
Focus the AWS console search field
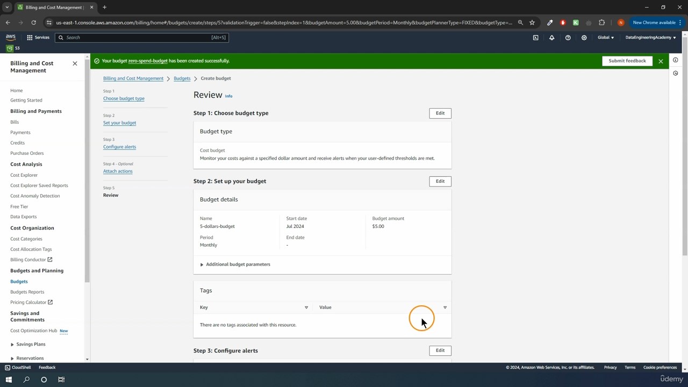141,38
